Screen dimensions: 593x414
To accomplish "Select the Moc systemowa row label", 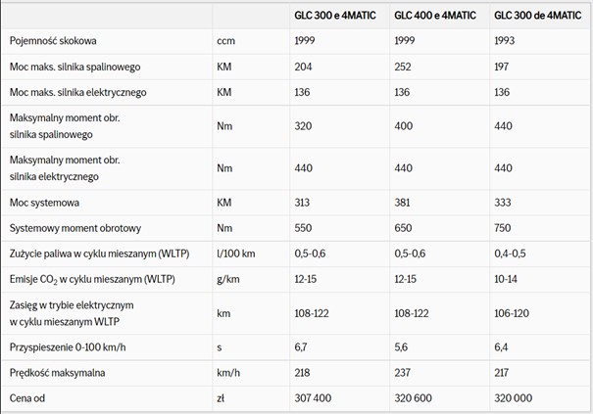I will click(x=45, y=204).
